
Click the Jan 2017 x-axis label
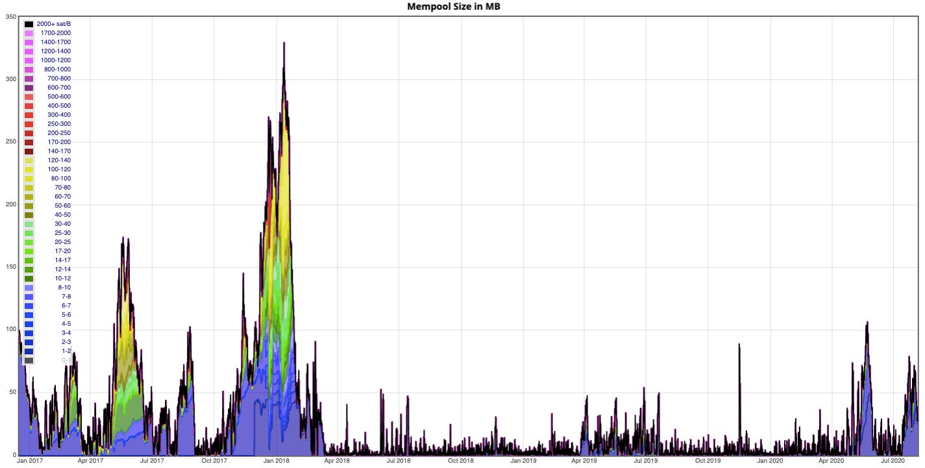click(30, 461)
